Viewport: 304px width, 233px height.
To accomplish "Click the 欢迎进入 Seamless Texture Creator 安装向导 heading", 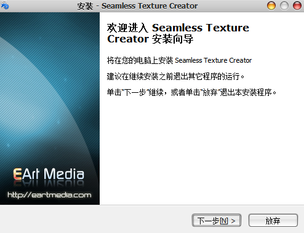I will tap(178, 33).
